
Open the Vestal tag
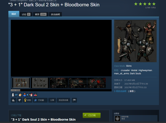tap(134, 70)
